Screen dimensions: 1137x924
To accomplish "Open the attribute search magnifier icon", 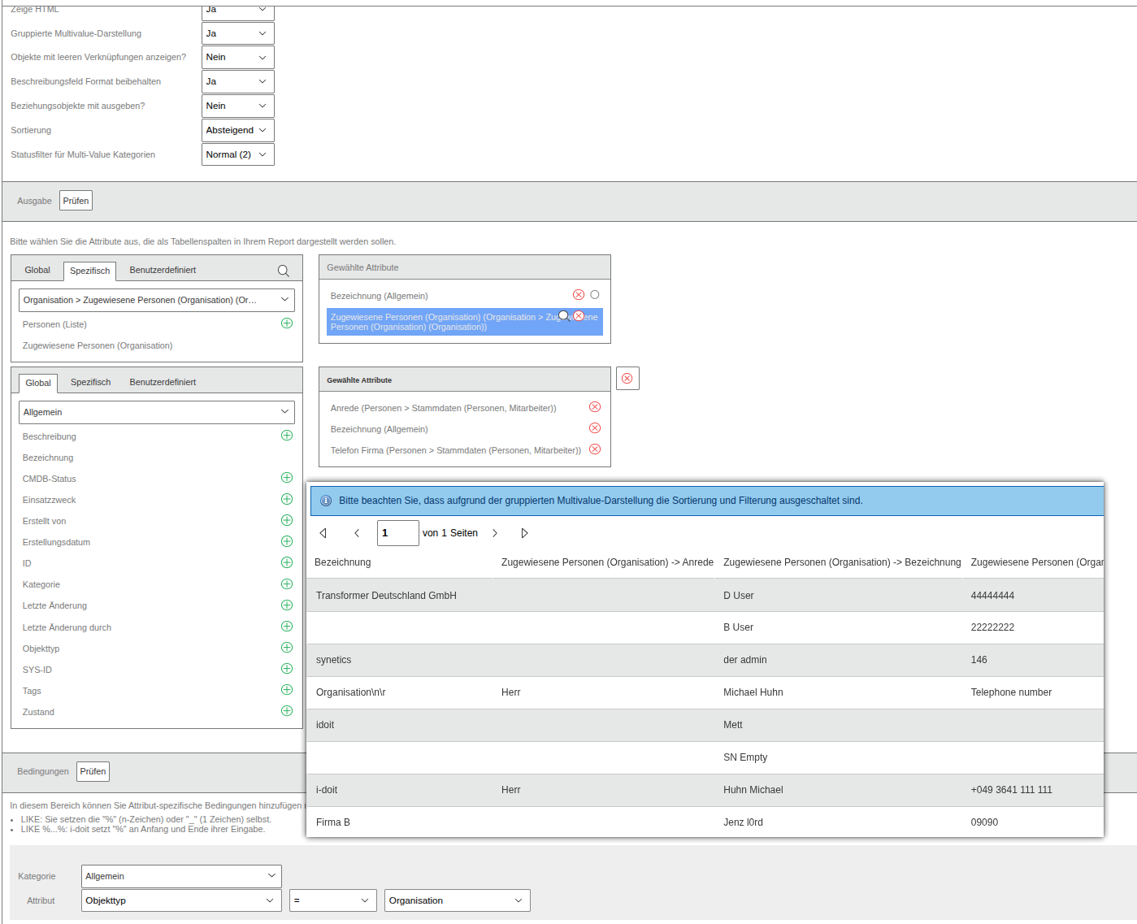I will pyautogui.click(x=284, y=271).
